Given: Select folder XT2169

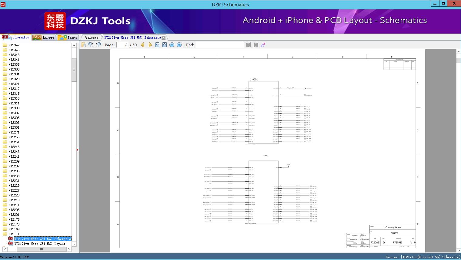Looking at the screenshot, I should click(14, 229).
